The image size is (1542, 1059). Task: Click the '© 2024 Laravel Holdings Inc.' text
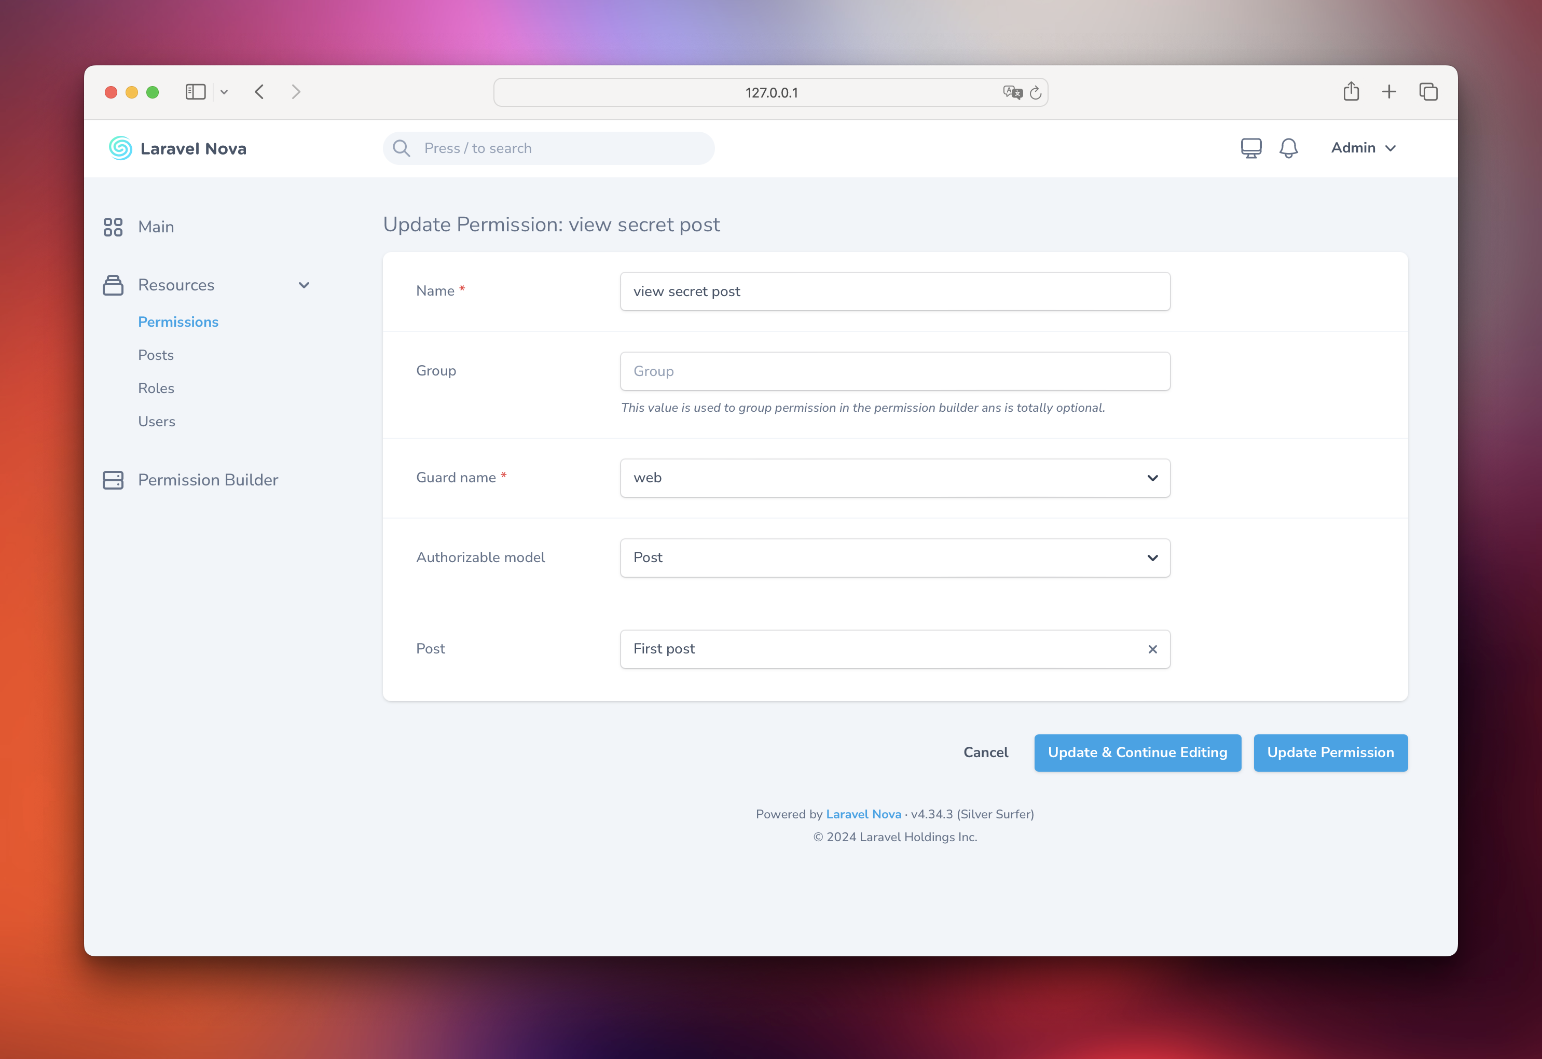click(x=895, y=837)
